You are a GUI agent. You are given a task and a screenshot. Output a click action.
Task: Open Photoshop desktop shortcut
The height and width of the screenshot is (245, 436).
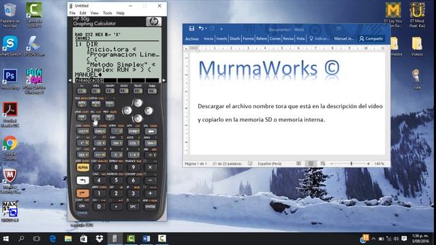tap(10, 79)
